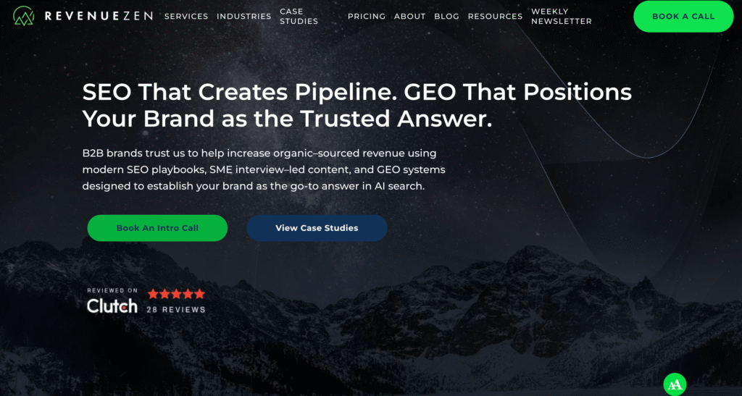Open the Weekly Newsletter link
Screen dimensions: 742x396
[562, 16]
